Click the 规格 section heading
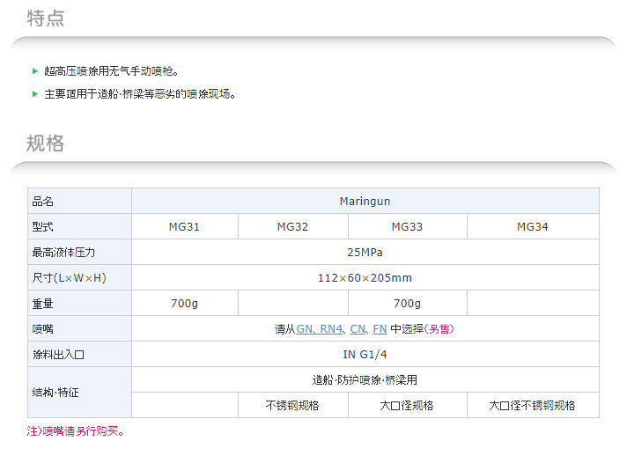The height and width of the screenshot is (456, 627). 45,143
